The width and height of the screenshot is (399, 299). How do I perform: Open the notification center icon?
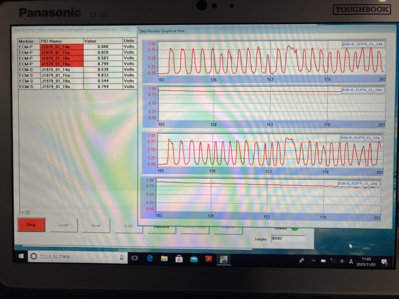(384, 262)
